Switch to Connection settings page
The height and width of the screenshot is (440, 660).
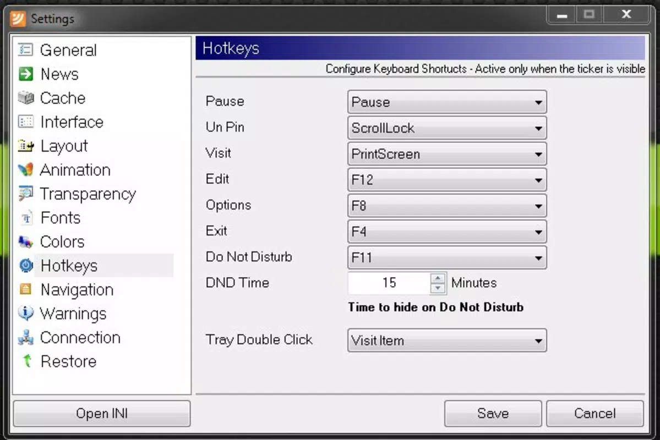pos(80,337)
